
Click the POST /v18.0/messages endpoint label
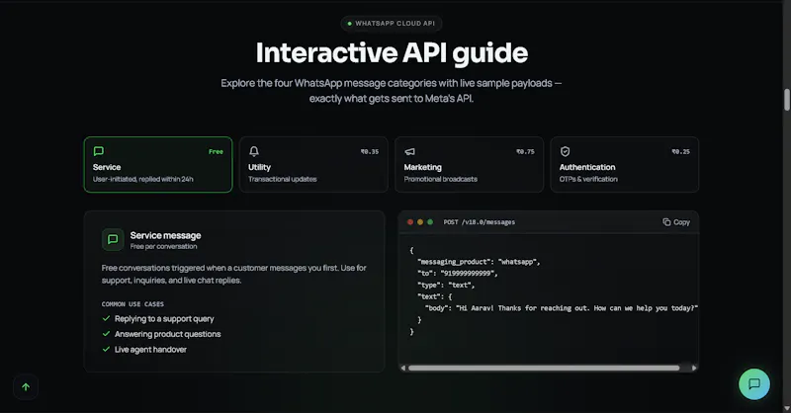click(480, 222)
